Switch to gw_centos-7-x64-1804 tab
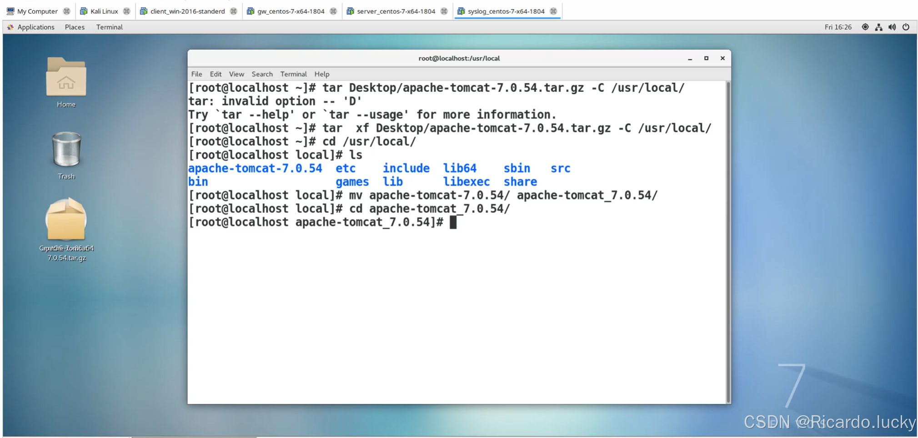The height and width of the screenshot is (438, 918). pos(291,11)
